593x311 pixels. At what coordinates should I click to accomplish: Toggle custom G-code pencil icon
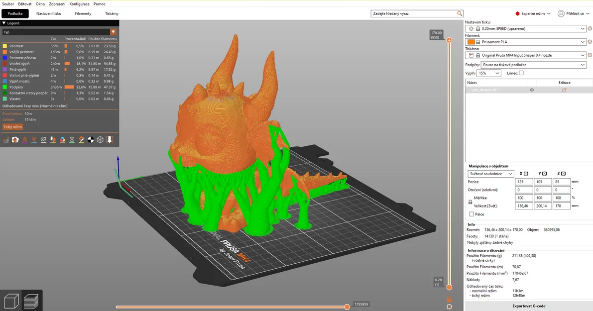click(x=81, y=140)
